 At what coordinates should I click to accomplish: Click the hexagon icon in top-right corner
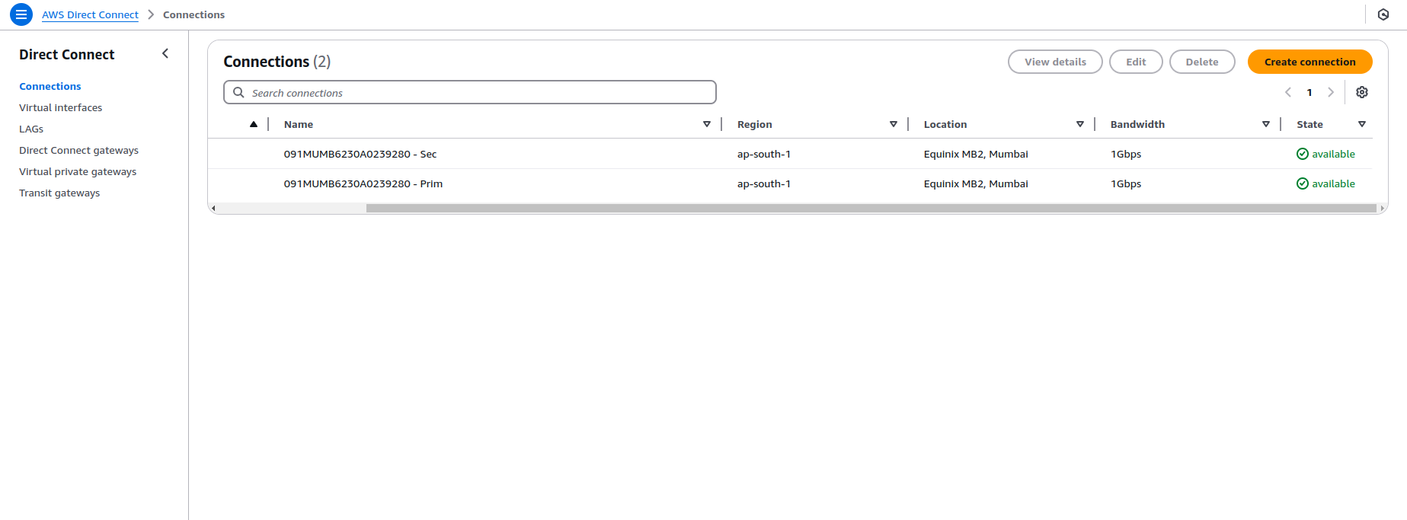[1383, 14]
